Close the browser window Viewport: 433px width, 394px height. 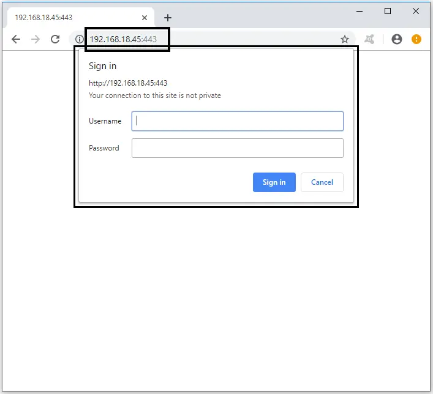[416, 11]
